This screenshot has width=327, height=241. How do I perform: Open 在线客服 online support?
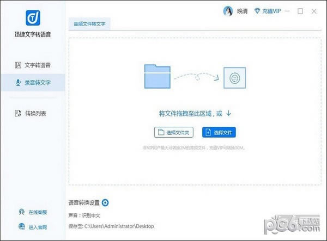coord(33,212)
